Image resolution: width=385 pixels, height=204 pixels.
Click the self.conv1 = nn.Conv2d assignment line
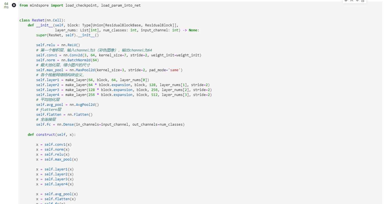point(119,55)
